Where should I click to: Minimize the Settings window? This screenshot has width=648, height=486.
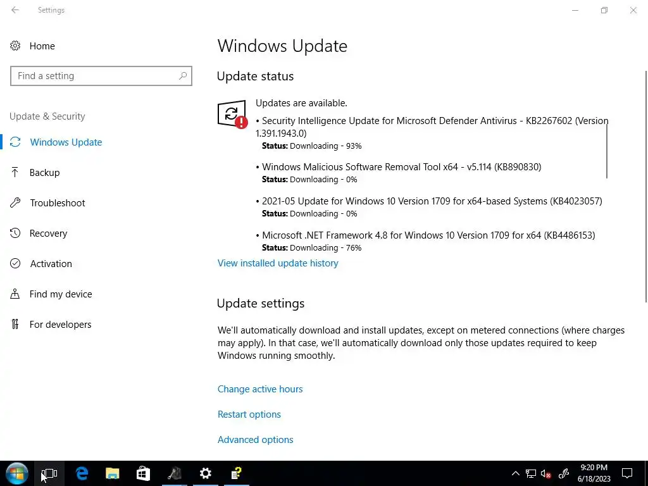click(575, 10)
